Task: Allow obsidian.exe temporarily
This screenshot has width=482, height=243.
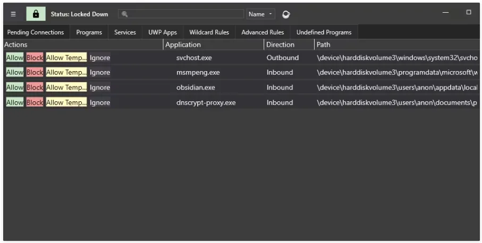Action: [66, 88]
